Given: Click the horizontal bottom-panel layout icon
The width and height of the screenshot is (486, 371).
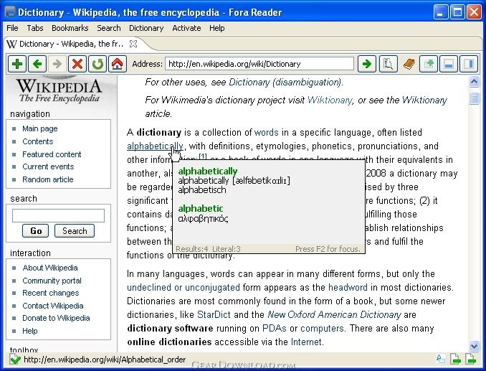Looking at the screenshot, I should pyautogui.click(x=449, y=64).
